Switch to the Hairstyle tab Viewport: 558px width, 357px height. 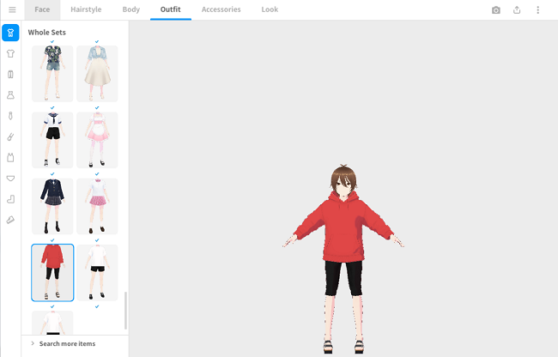(x=86, y=9)
